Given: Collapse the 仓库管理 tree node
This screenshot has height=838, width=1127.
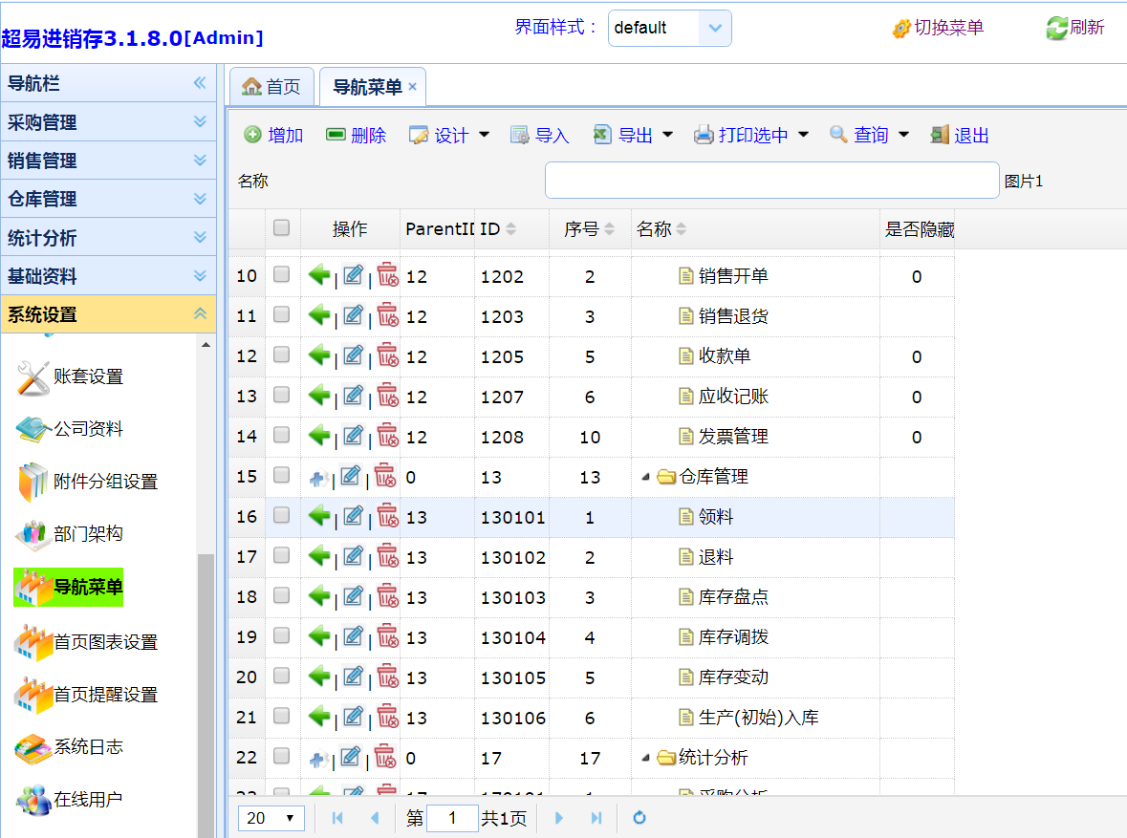Looking at the screenshot, I should 645,477.
